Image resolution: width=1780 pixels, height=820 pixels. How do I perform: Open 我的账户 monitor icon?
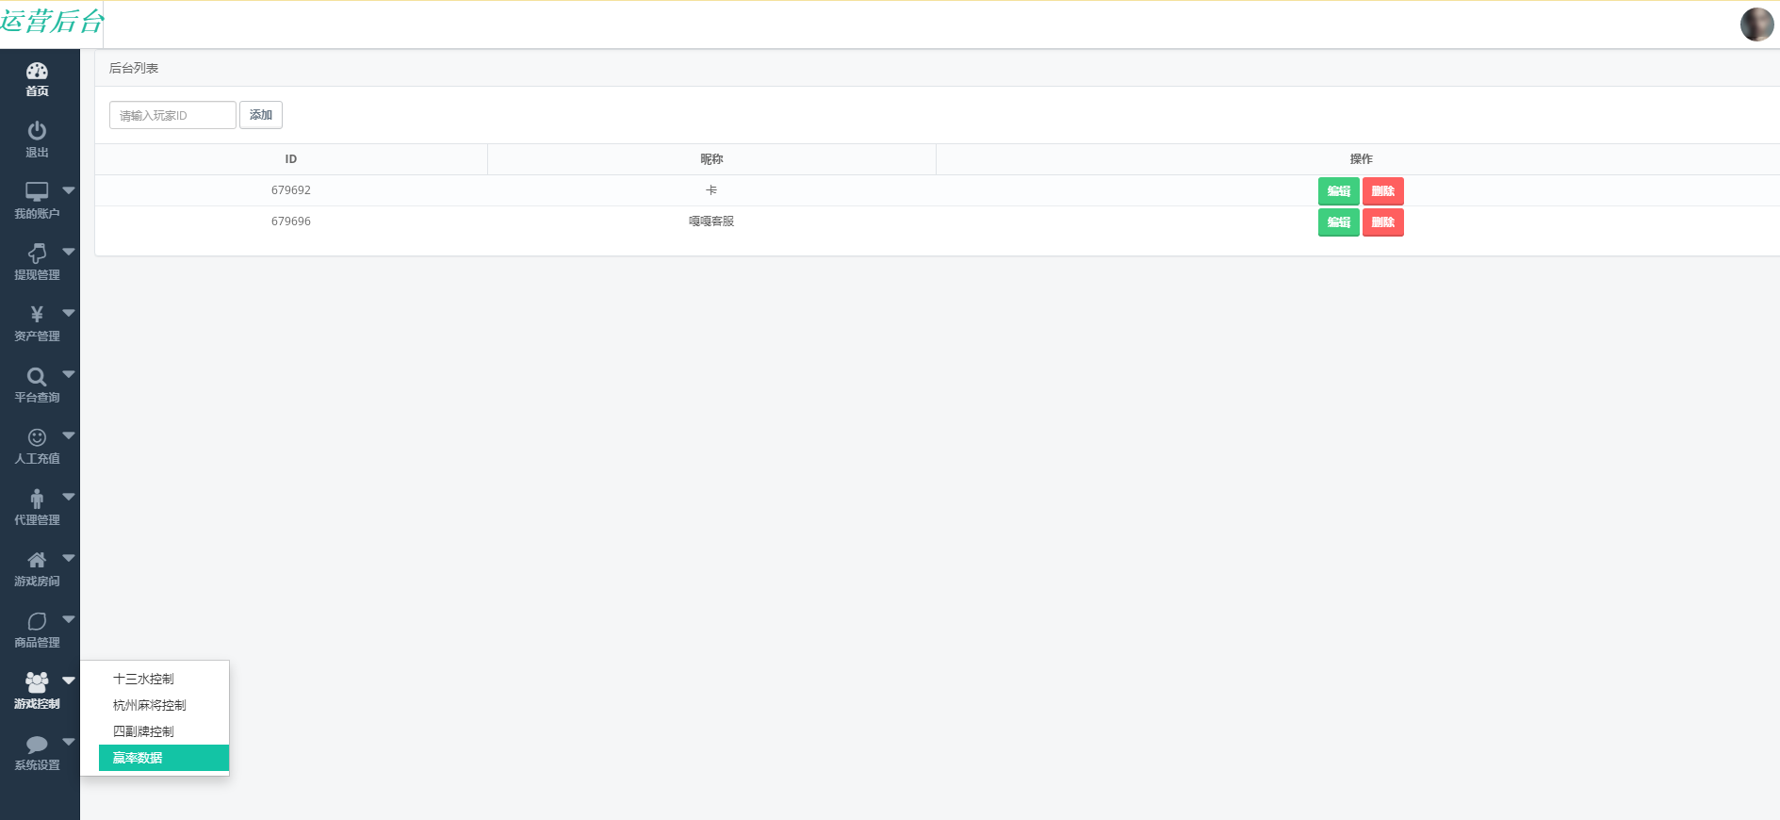click(37, 192)
